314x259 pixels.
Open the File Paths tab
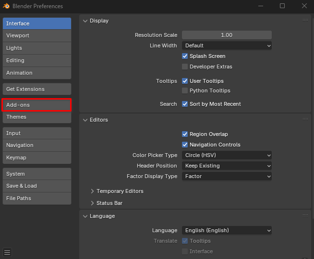tap(37, 199)
